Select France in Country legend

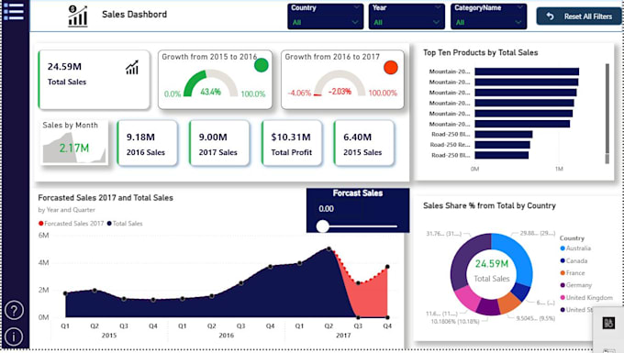click(573, 272)
